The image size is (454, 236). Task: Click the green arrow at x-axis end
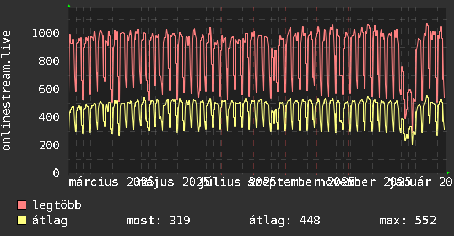click(x=448, y=173)
